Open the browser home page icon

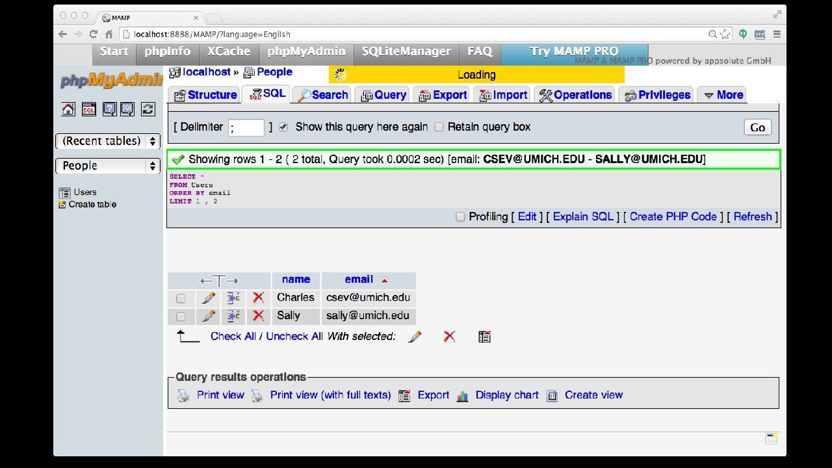(x=109, y=34)
